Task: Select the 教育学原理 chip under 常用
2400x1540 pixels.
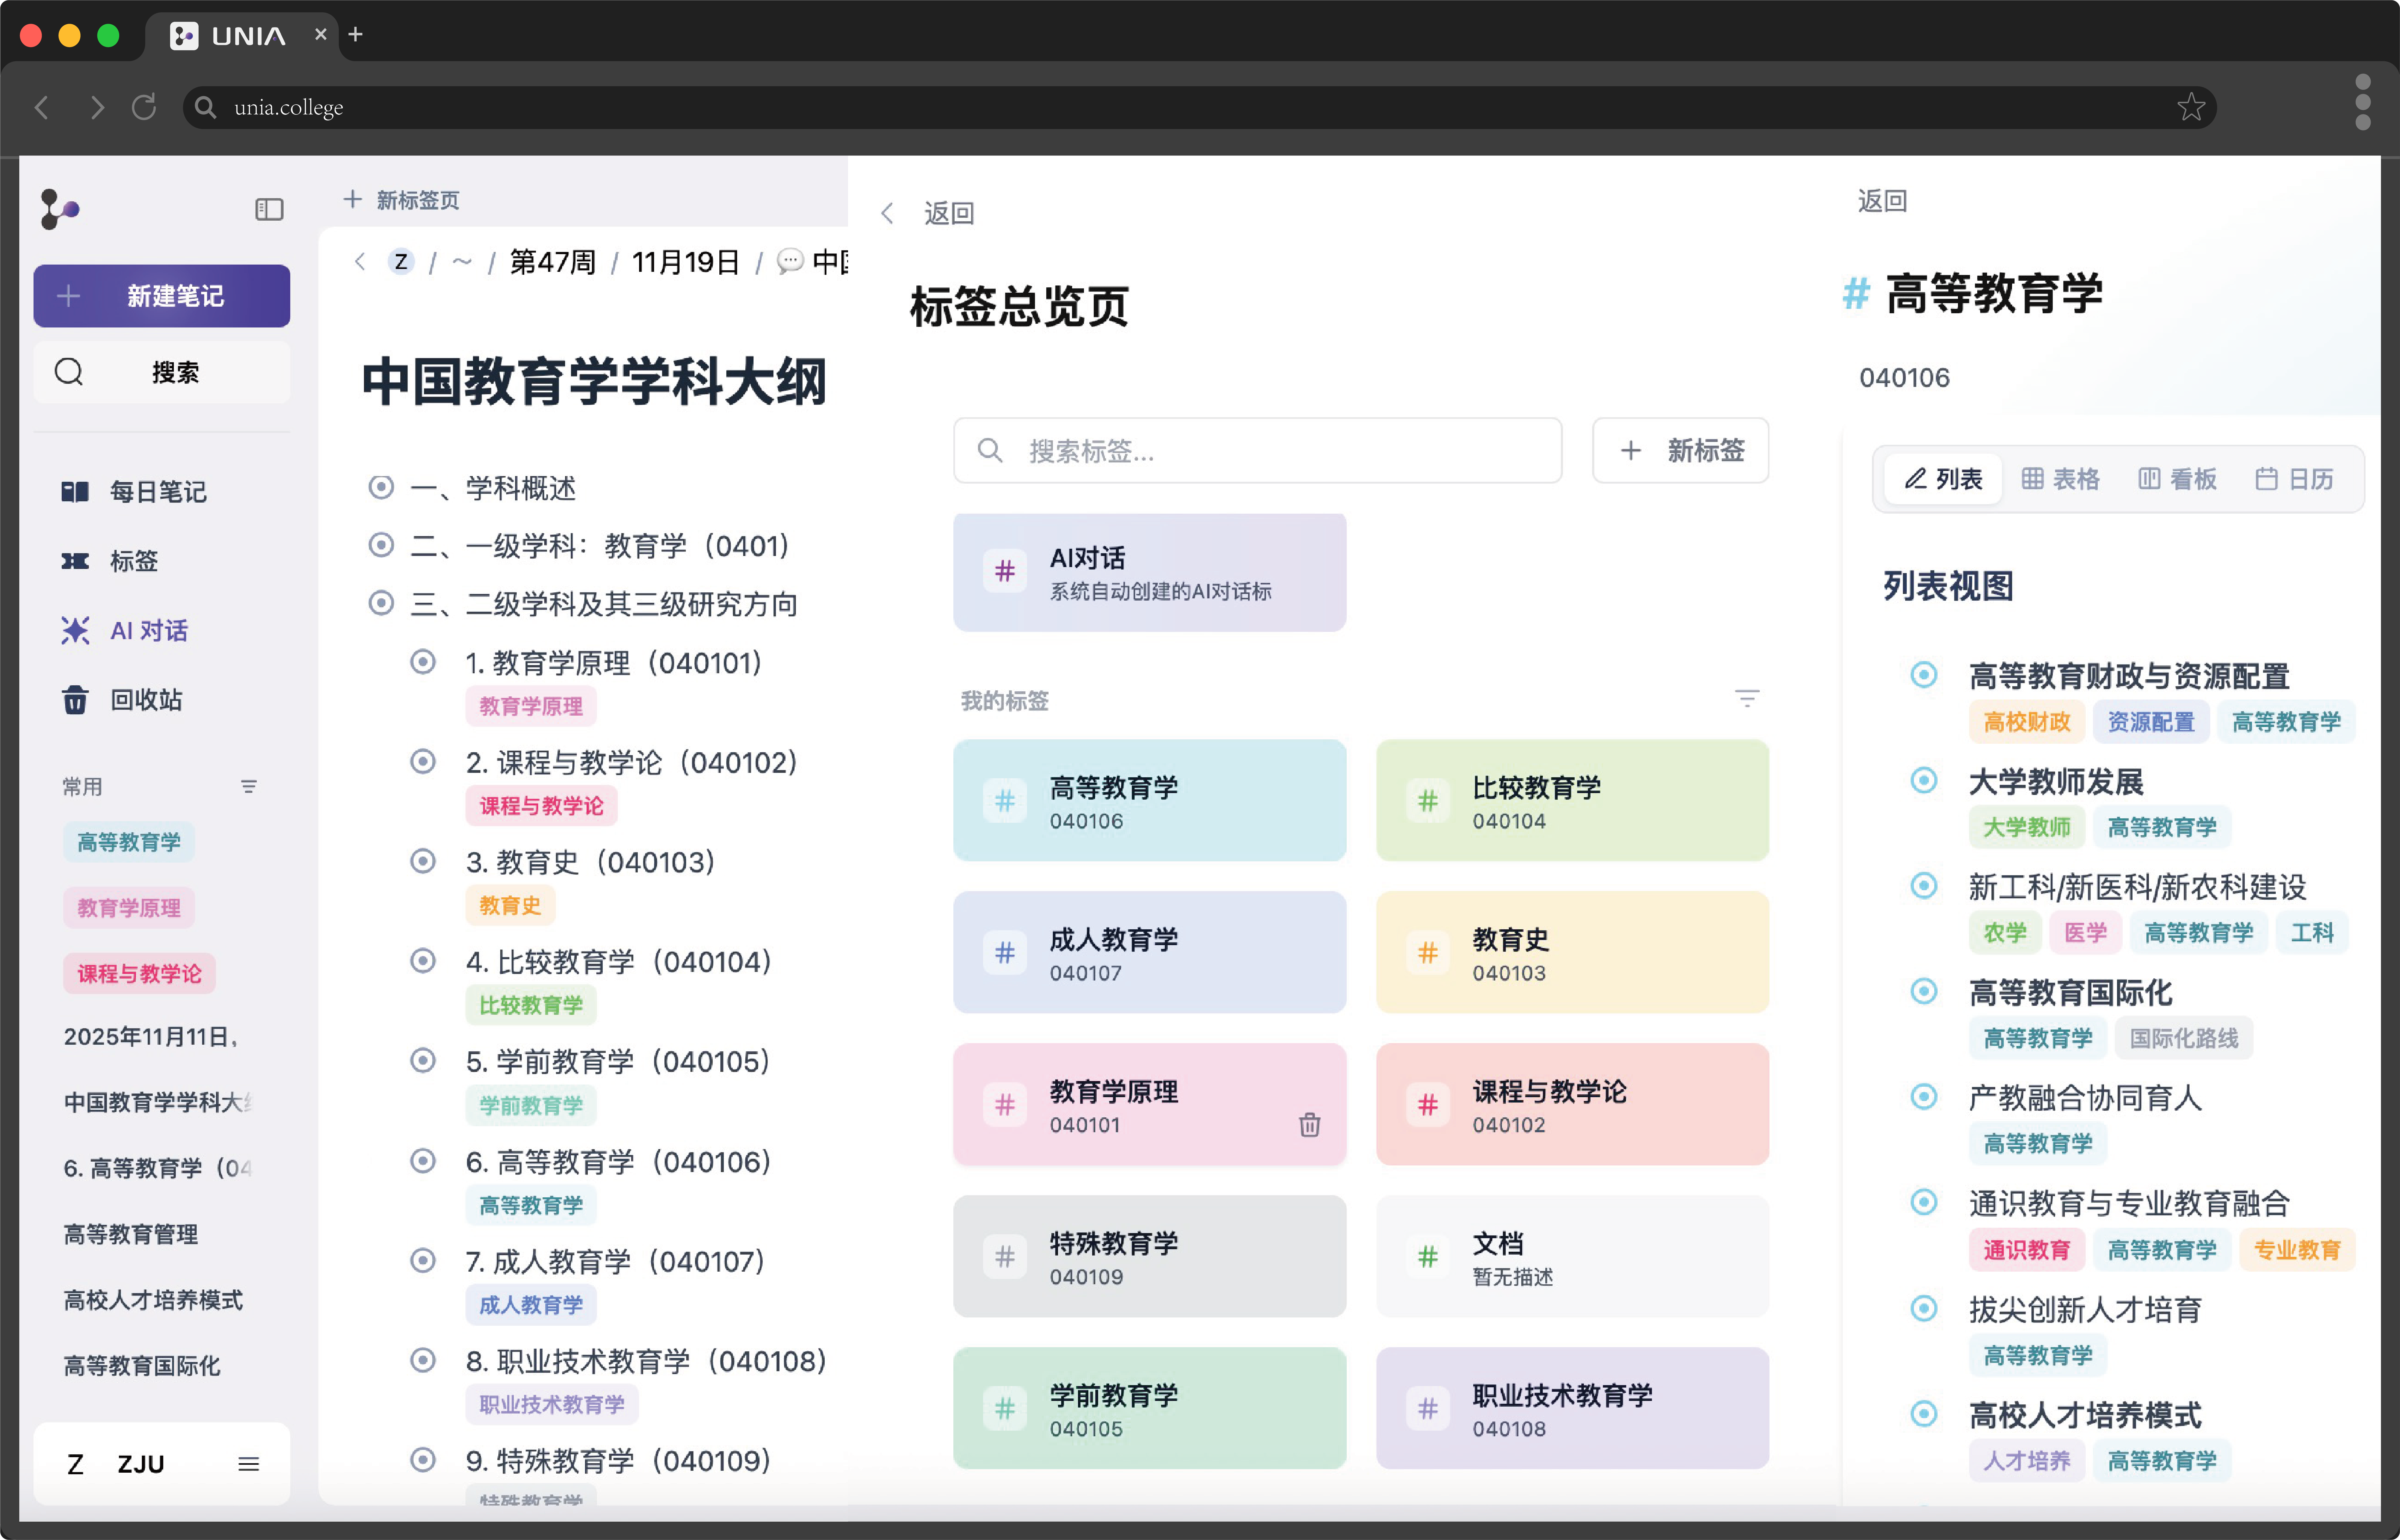Action: 129,908
